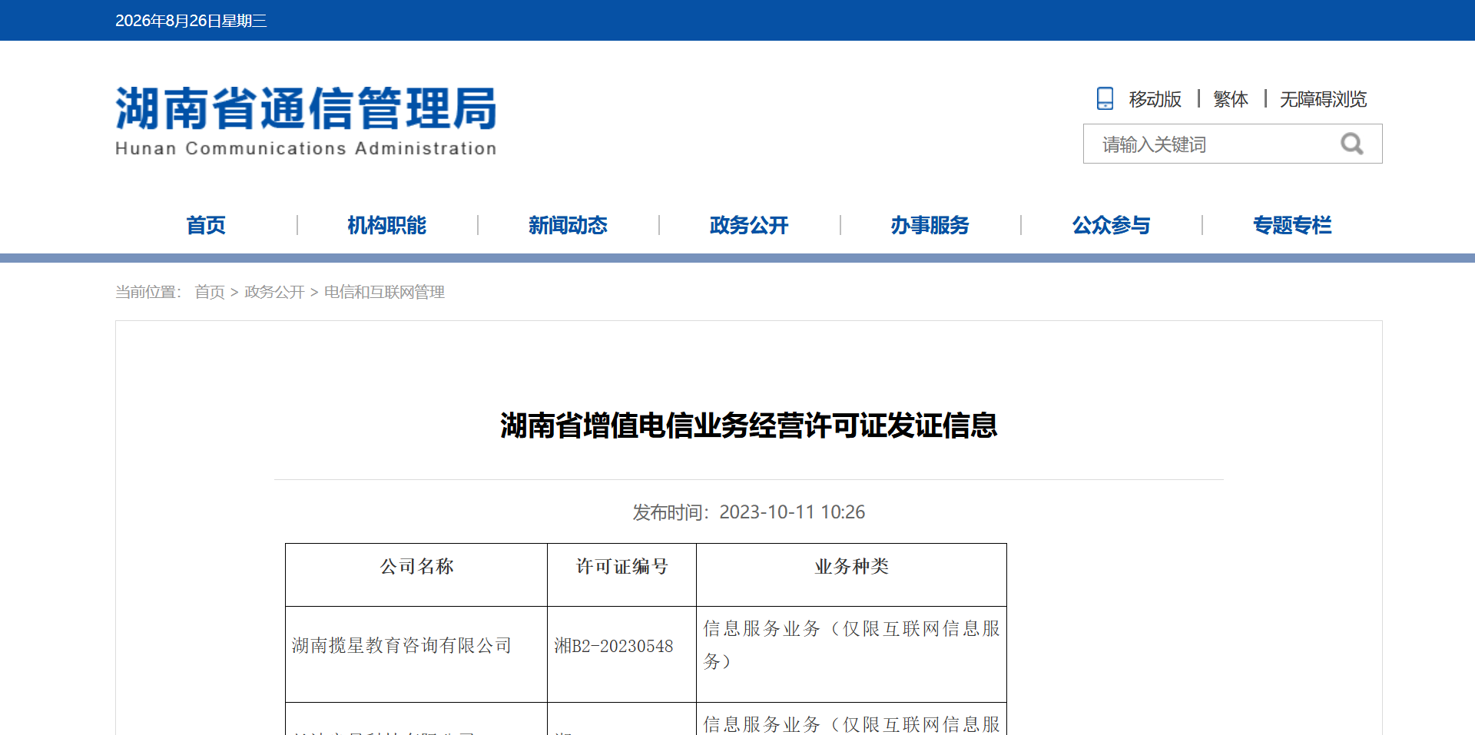Open the 机构职能 menu item
1475x735 pixels.
[x=386, y=225]
